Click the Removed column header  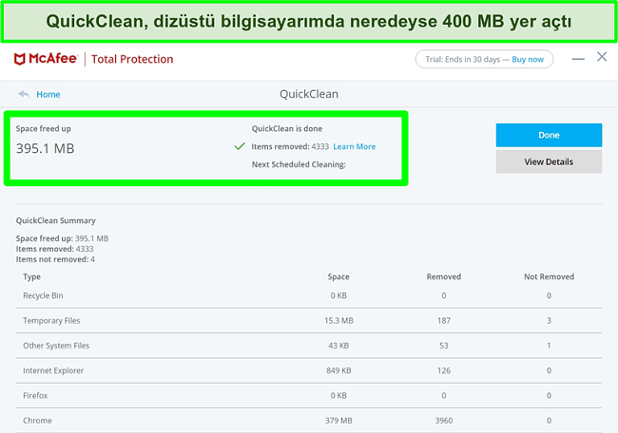444,276
